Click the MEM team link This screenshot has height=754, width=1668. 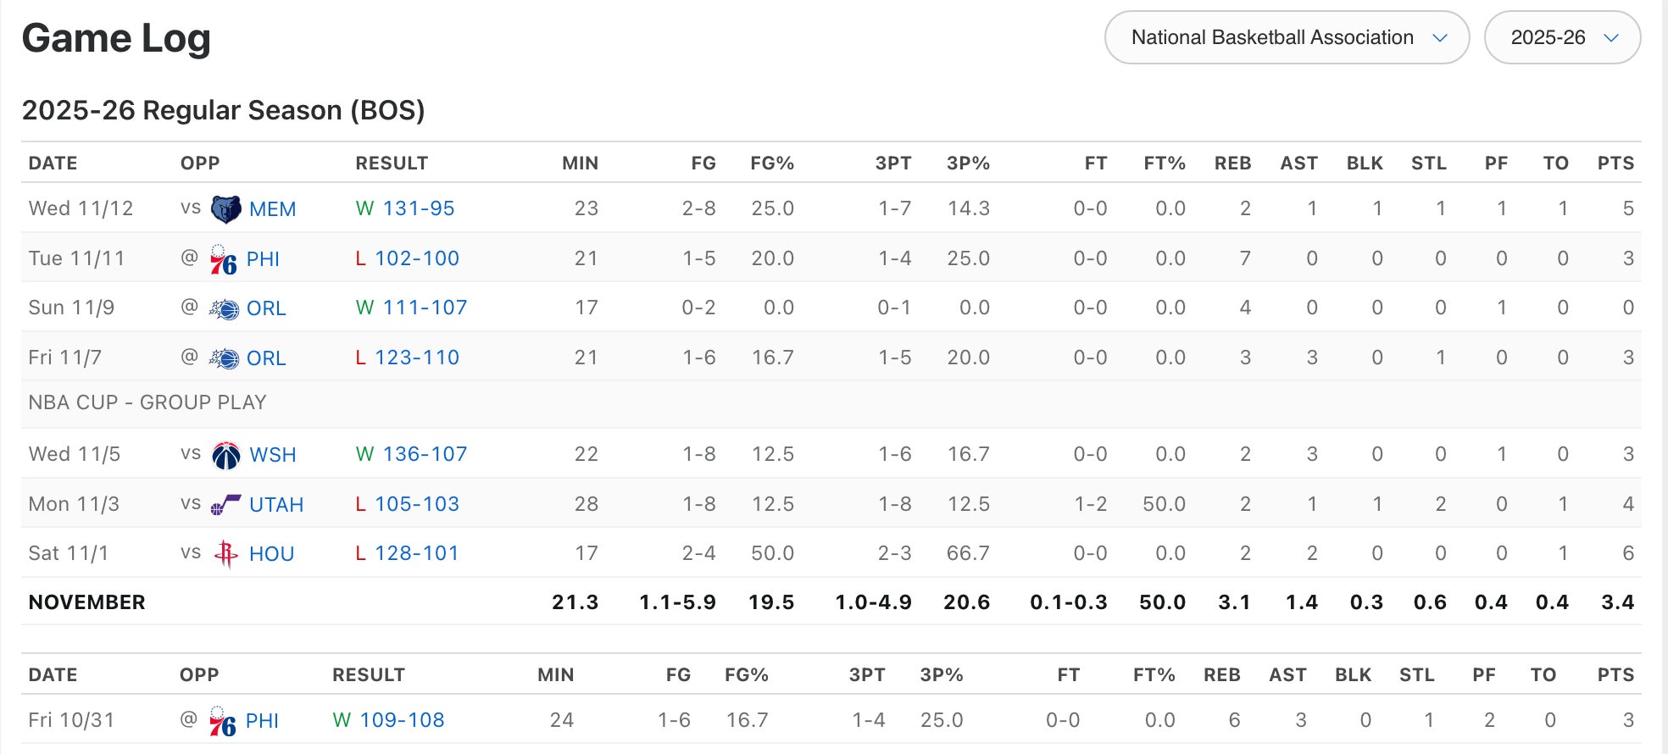(x=272, y=209)
